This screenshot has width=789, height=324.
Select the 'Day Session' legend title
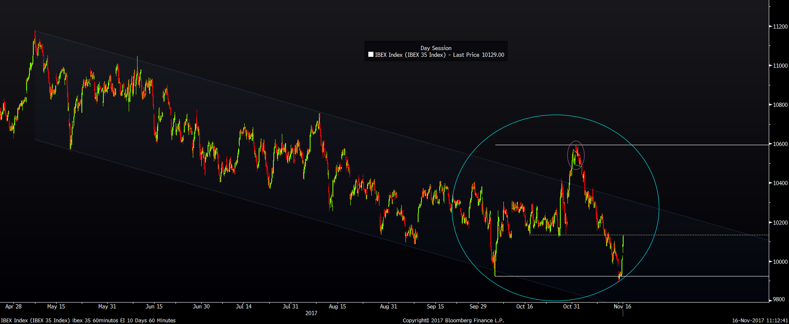tap(436, 48)
